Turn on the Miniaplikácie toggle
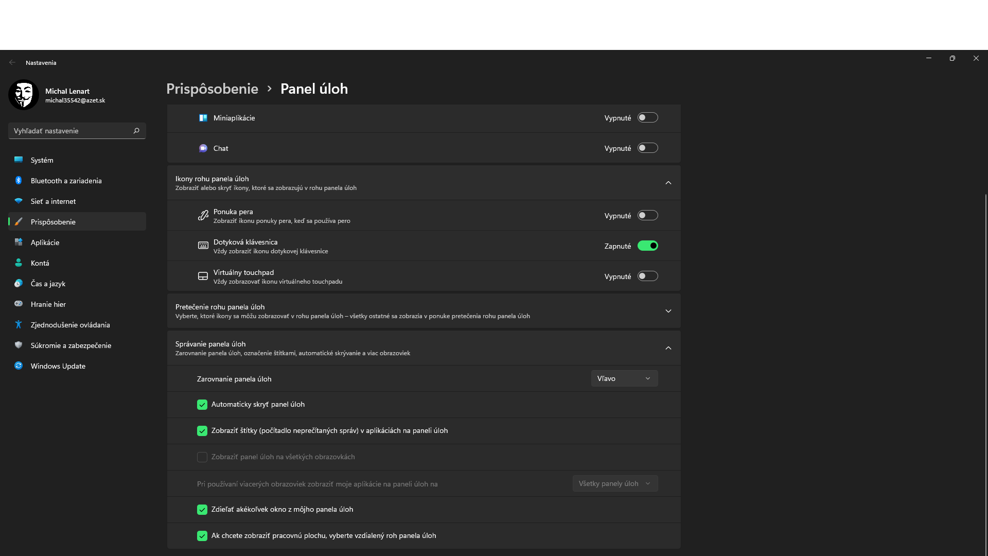Screen dimensions: 988x556 647,118
